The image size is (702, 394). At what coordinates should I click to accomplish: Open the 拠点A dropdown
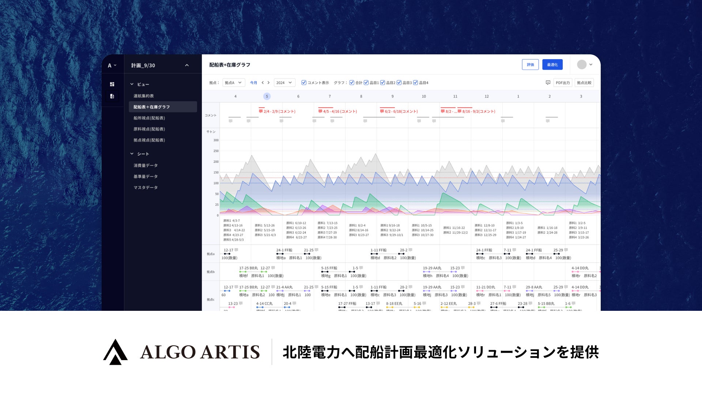click(234, 83)
